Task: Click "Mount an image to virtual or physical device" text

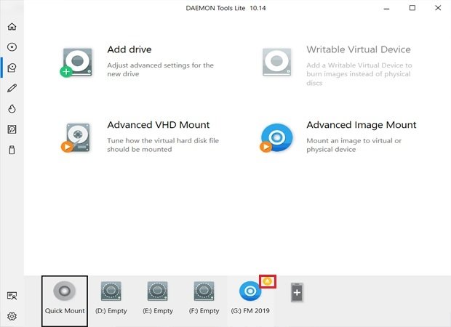Action: pos(354,145)
